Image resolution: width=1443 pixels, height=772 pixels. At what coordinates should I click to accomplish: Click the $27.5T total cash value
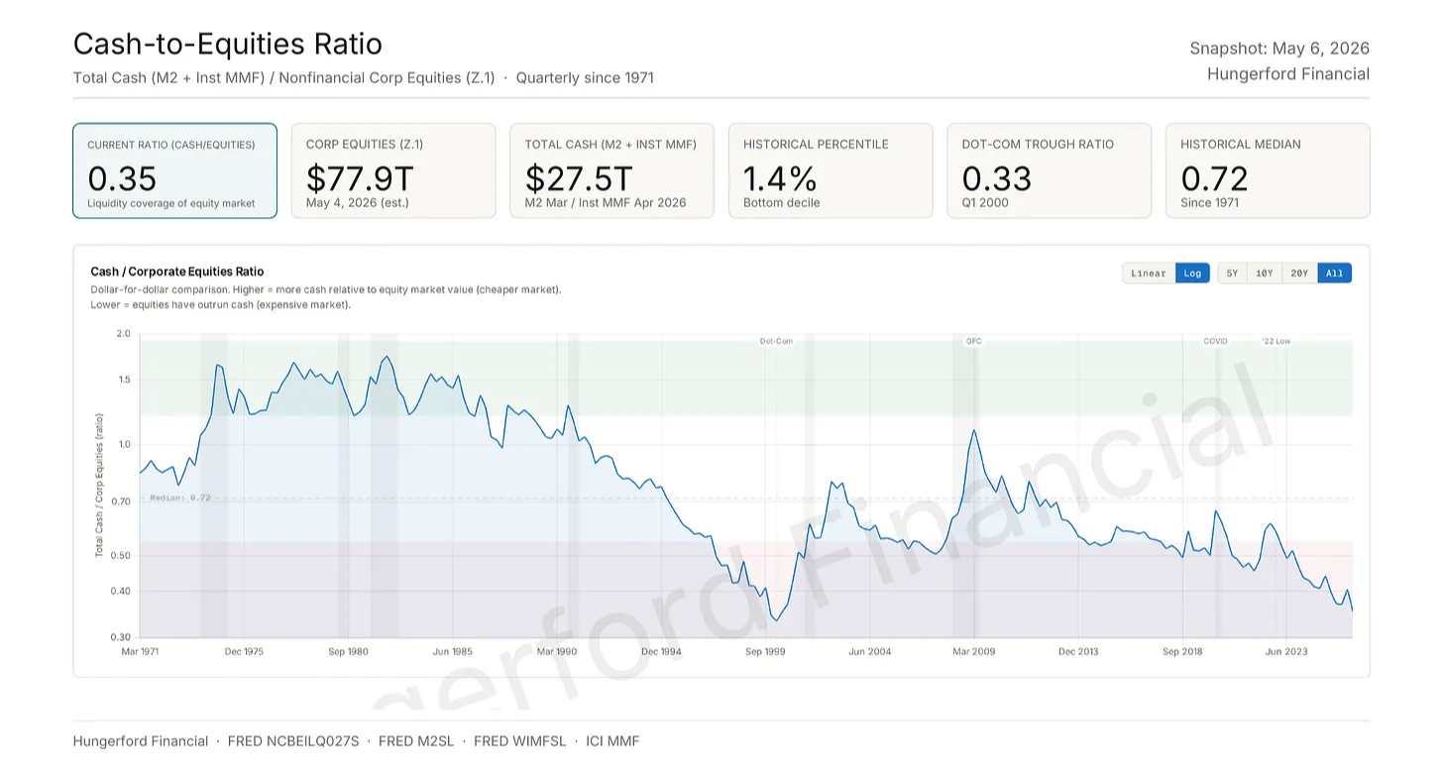click(x=579, y=178)
